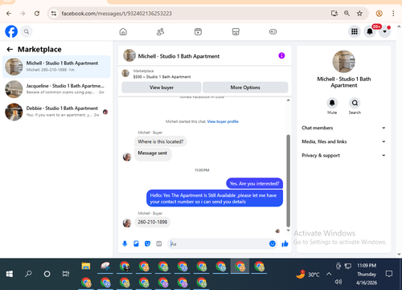Record a voice clip with microphone icon
The image size is (402, 290).
(125, 243)
